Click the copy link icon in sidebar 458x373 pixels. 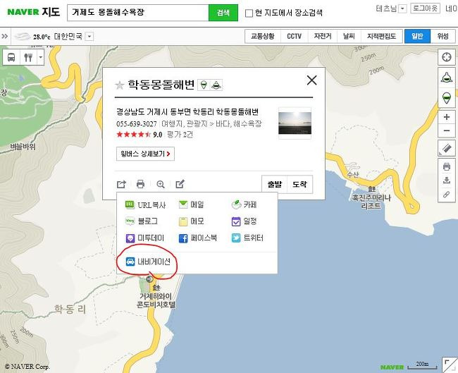click(x=447, y=194)
